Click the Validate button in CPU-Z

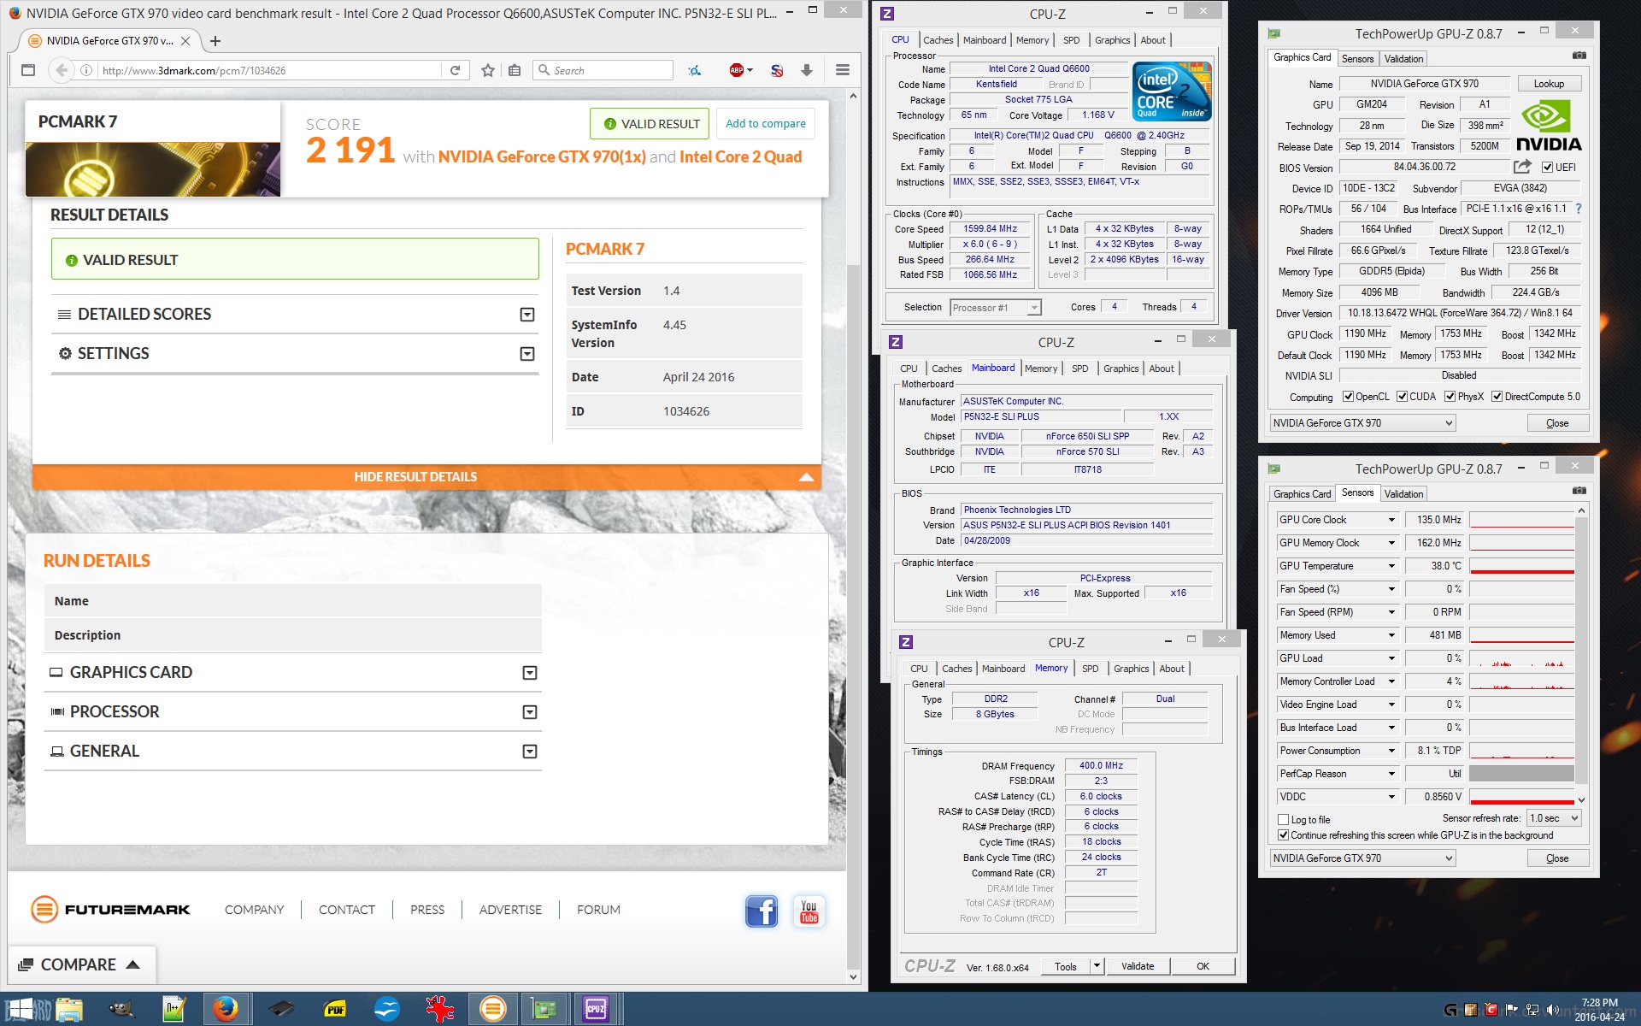[1138, 966]
